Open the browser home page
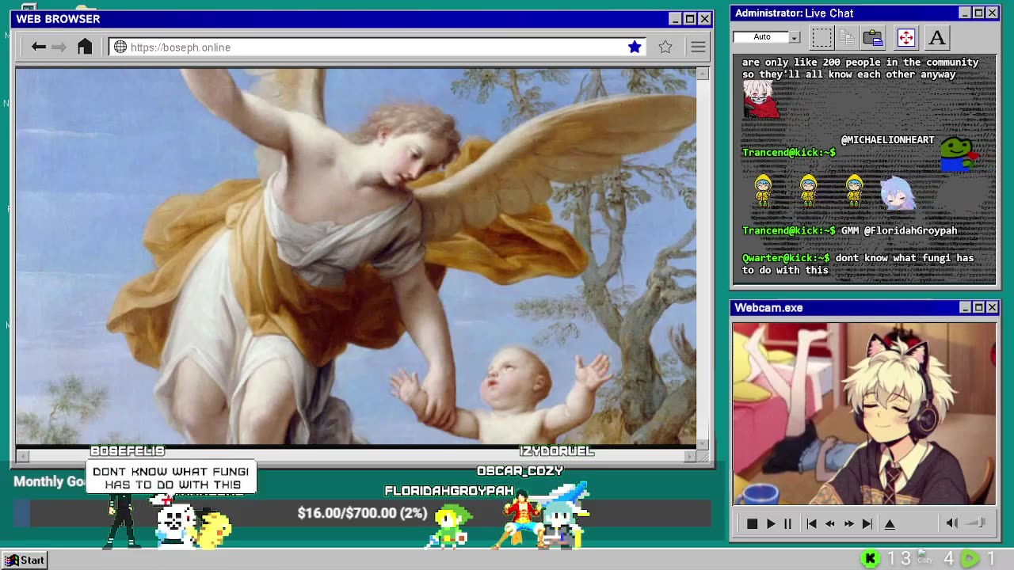 85,47
